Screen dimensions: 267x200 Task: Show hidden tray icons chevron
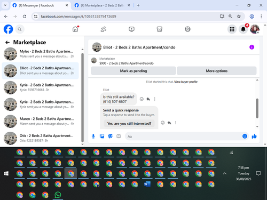[225, 173]
